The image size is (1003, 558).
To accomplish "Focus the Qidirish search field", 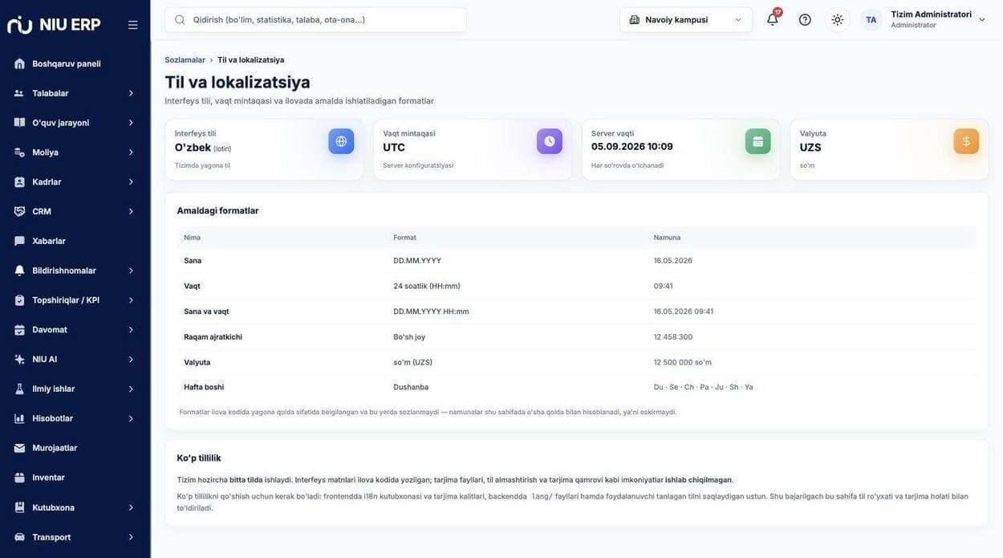I will 315,19.
